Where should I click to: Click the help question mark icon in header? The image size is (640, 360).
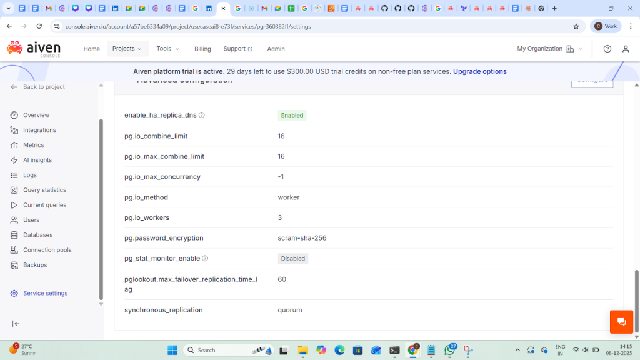pos(607,49)
